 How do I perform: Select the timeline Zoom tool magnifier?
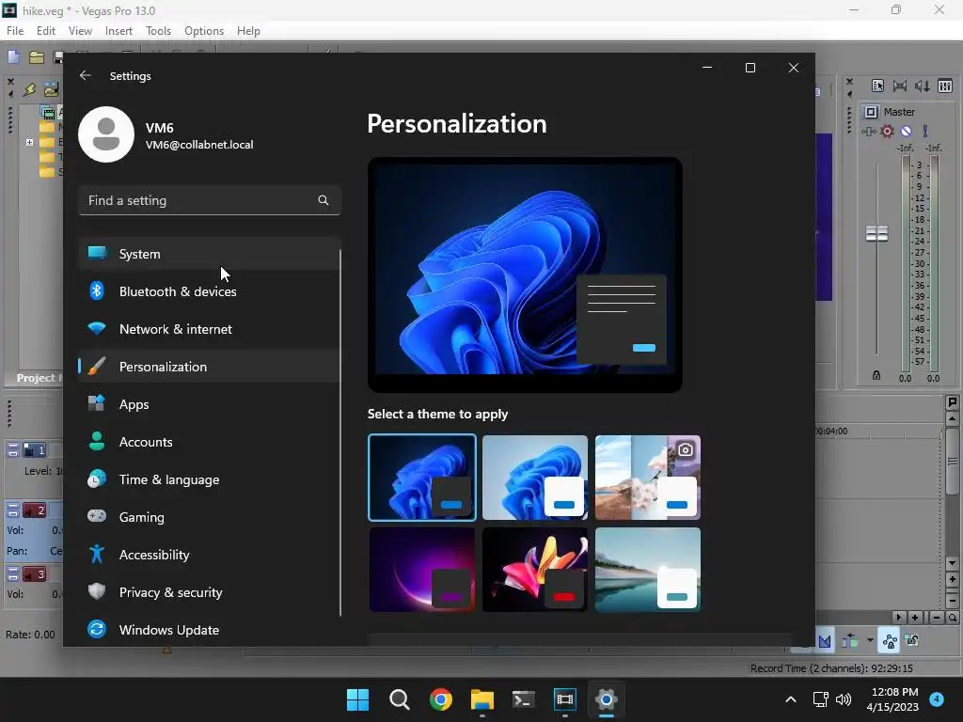953,618
